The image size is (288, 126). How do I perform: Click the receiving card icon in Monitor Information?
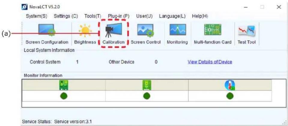click(147, 85)
